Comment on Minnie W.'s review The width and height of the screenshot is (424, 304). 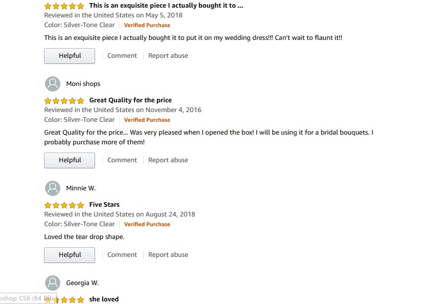pyautogui.click(x=122, y=255)
